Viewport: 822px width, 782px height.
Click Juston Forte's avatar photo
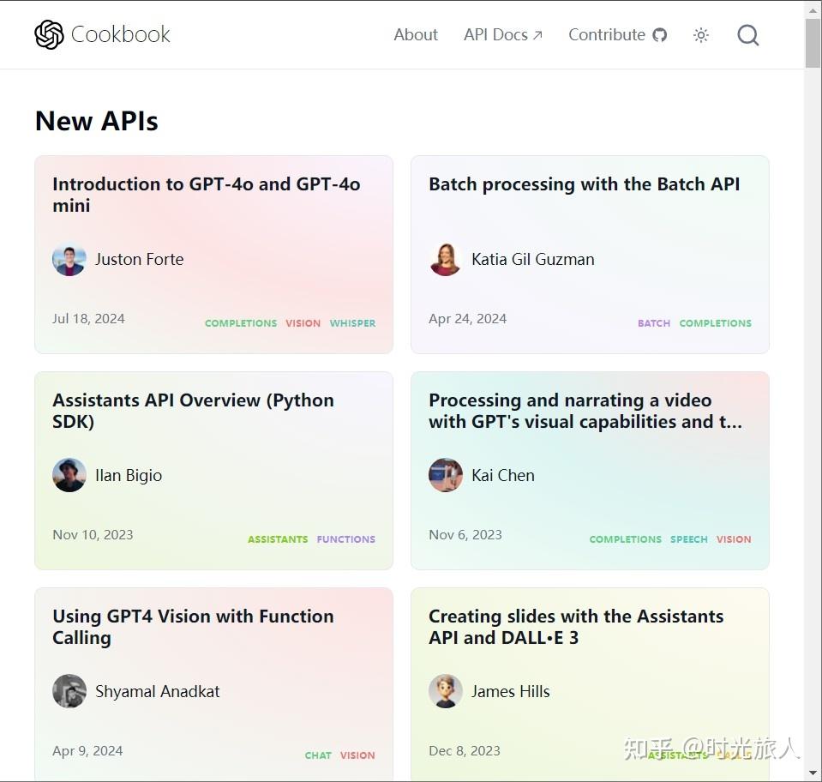click(69, 259)
